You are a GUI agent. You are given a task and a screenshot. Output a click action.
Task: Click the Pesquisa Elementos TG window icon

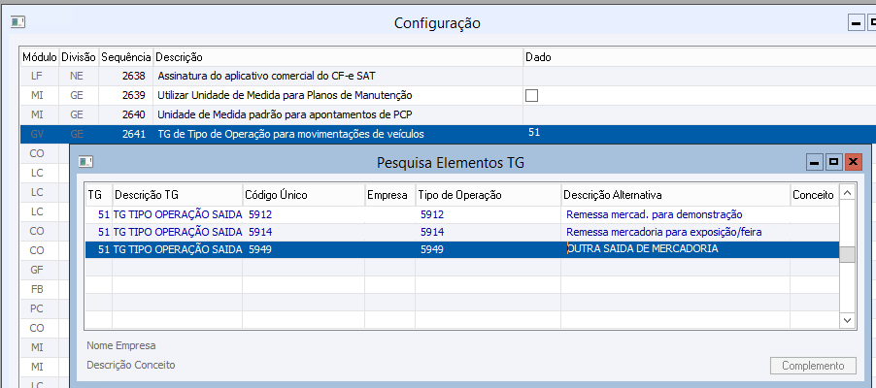(85, 162)
